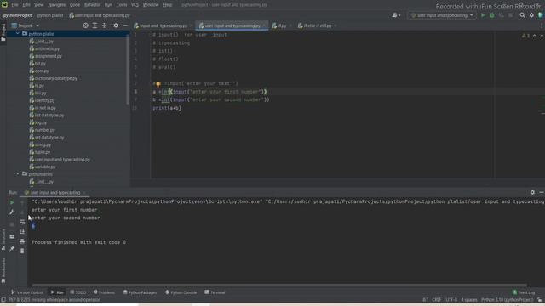The height and width of the screenshot is (306, 545).
Task: Click the UTF-8 encoding in status bar
Action: 451,300
